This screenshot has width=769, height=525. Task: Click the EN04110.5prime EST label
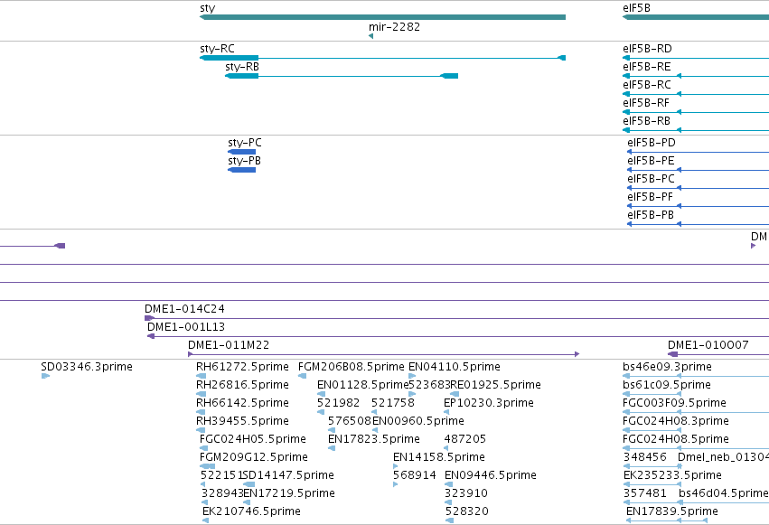455,367
